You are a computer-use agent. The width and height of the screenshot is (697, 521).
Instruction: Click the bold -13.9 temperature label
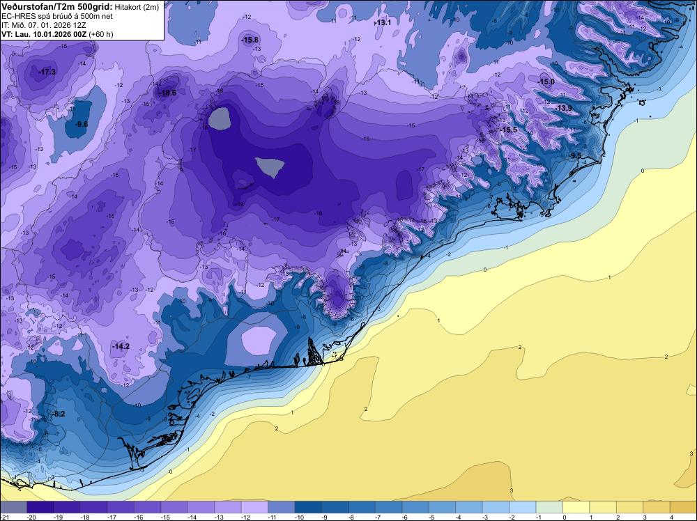point(563,109)
